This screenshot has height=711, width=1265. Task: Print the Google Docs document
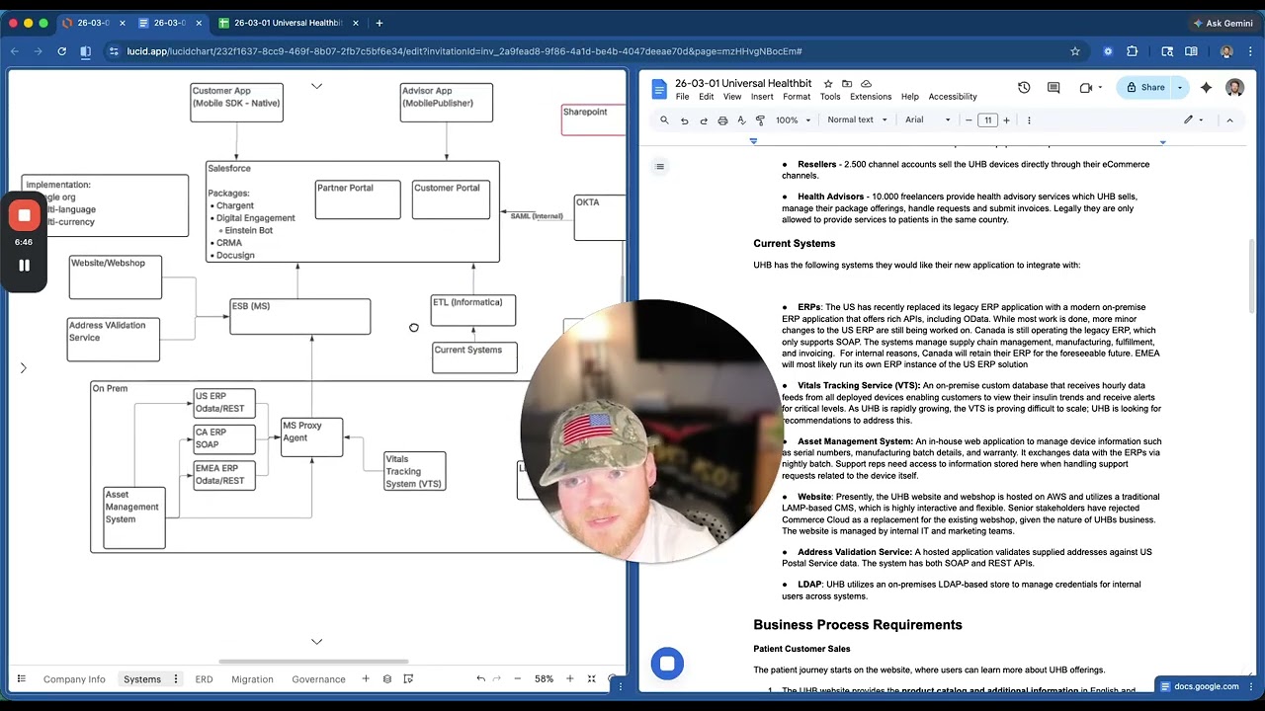click(x=722, y=120)
